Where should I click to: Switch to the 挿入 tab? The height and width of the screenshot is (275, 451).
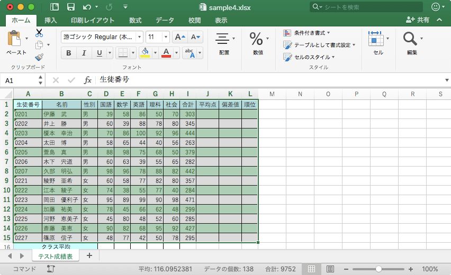[x=51, y=21]
